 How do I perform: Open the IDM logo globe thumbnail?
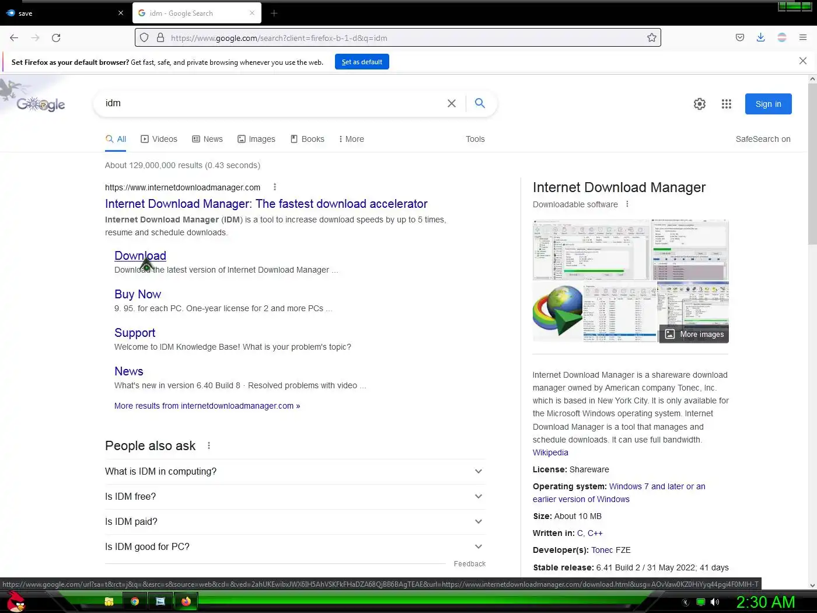[x=557, y=311]
